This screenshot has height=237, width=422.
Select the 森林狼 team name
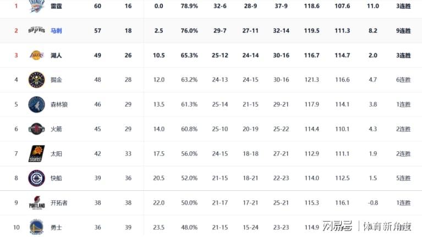click(59, 104)
